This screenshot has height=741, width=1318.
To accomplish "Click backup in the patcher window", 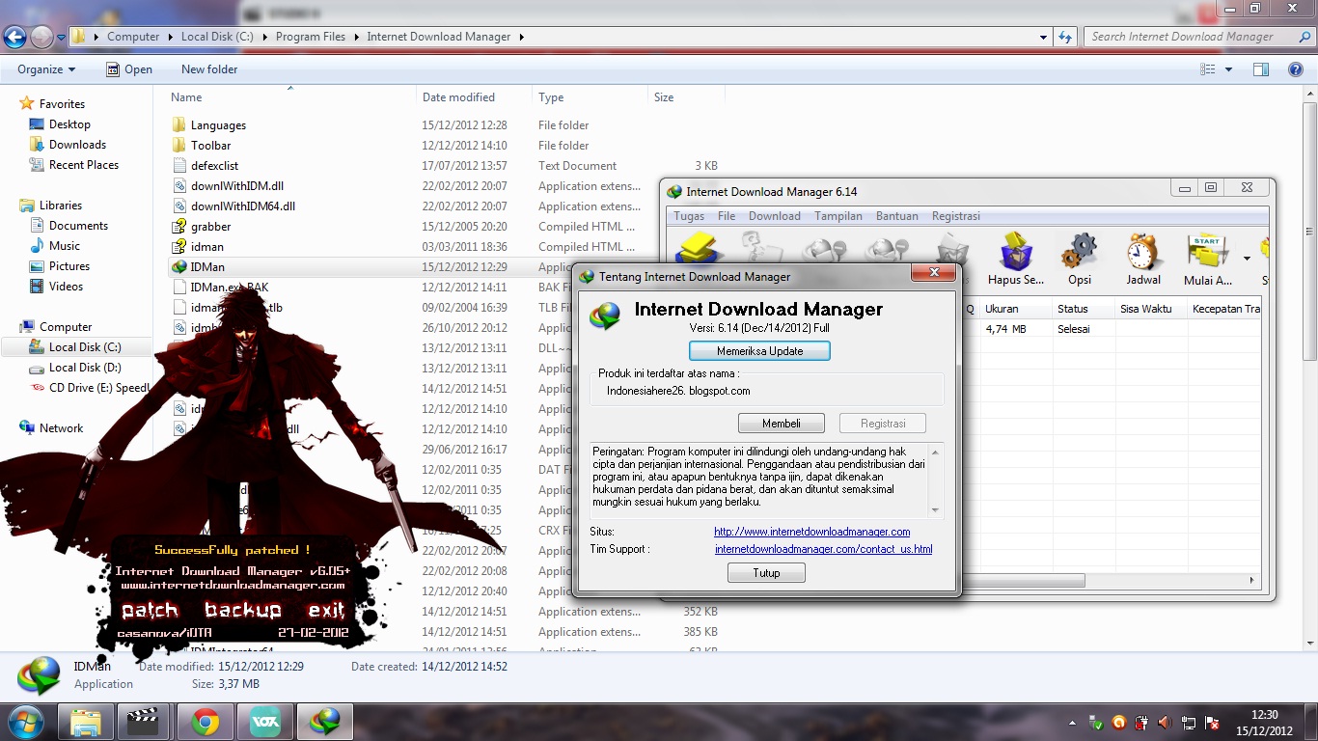I will [x=242, y=611].
